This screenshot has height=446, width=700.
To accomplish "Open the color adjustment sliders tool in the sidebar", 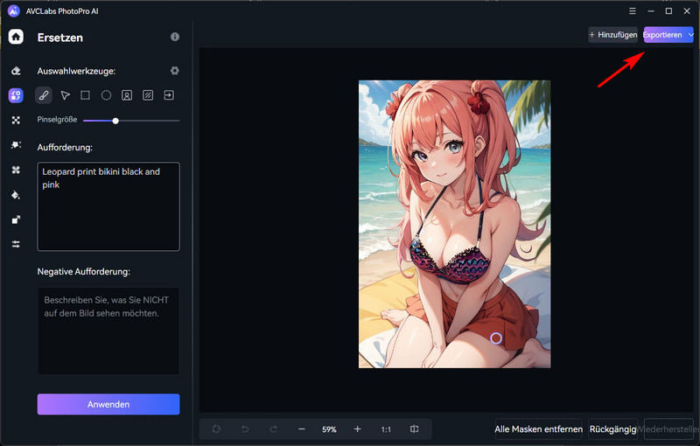I will (16, 244).
